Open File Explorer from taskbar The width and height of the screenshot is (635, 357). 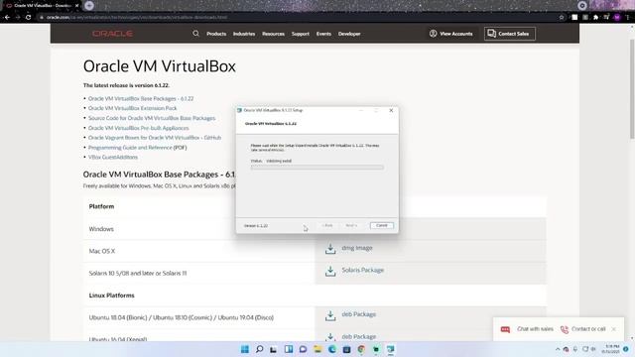click(317, 349)
